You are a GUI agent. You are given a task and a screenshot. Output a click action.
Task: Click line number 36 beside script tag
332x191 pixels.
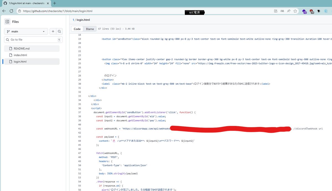click(80, 108)
